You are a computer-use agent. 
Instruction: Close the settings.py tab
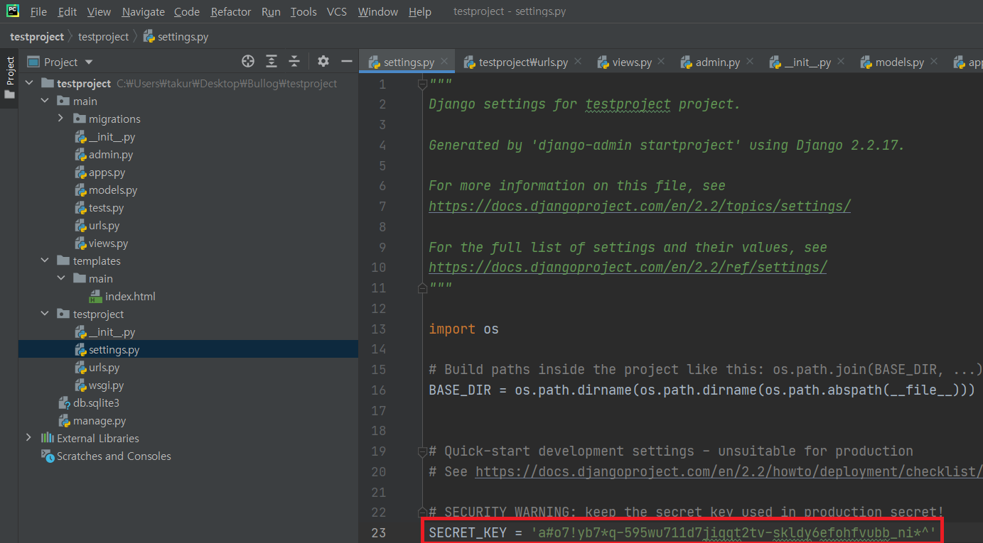[x=444, y=62]
